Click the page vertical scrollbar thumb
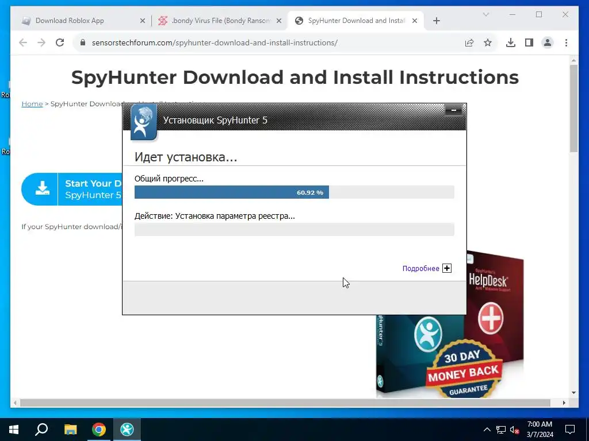Image resolution: width=589 pixels, height=441 pixels. click(573, 109)
